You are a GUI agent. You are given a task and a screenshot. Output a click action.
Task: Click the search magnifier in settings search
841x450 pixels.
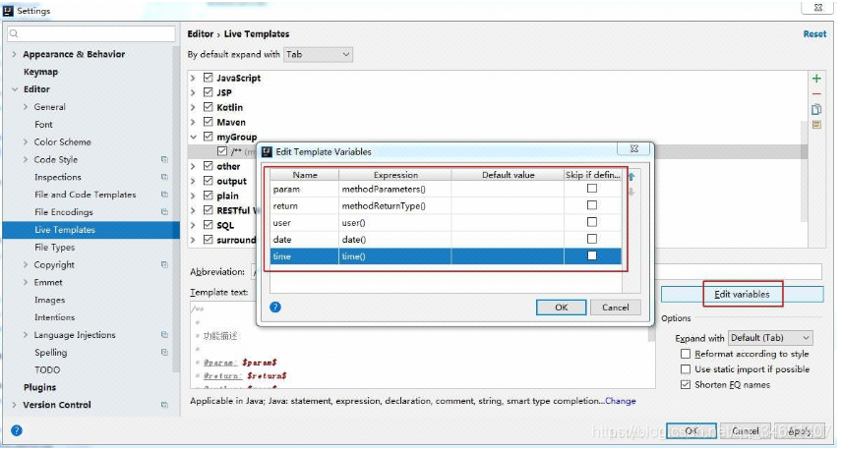click(14, 33)
